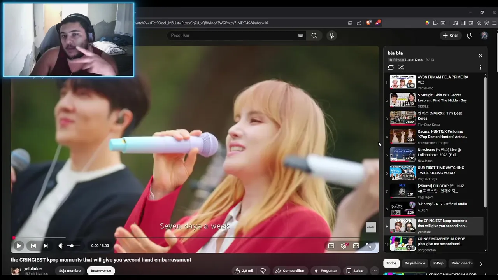This screenshot has width=498, height=280.
Task: Open playlist options three-dot menu
Action: (480, 67)
